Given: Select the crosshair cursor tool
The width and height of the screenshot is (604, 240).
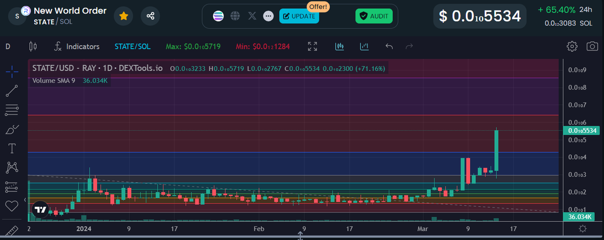Looking at the screenshot, I should coord(13,71).
